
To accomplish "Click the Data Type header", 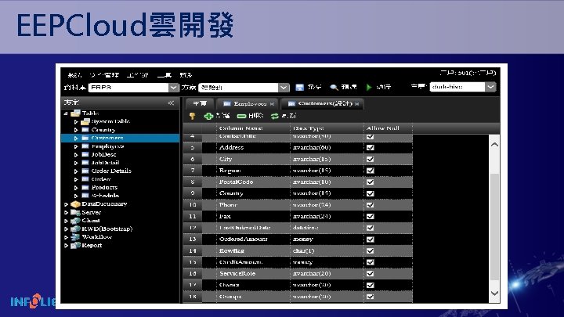I will [327, 128].
